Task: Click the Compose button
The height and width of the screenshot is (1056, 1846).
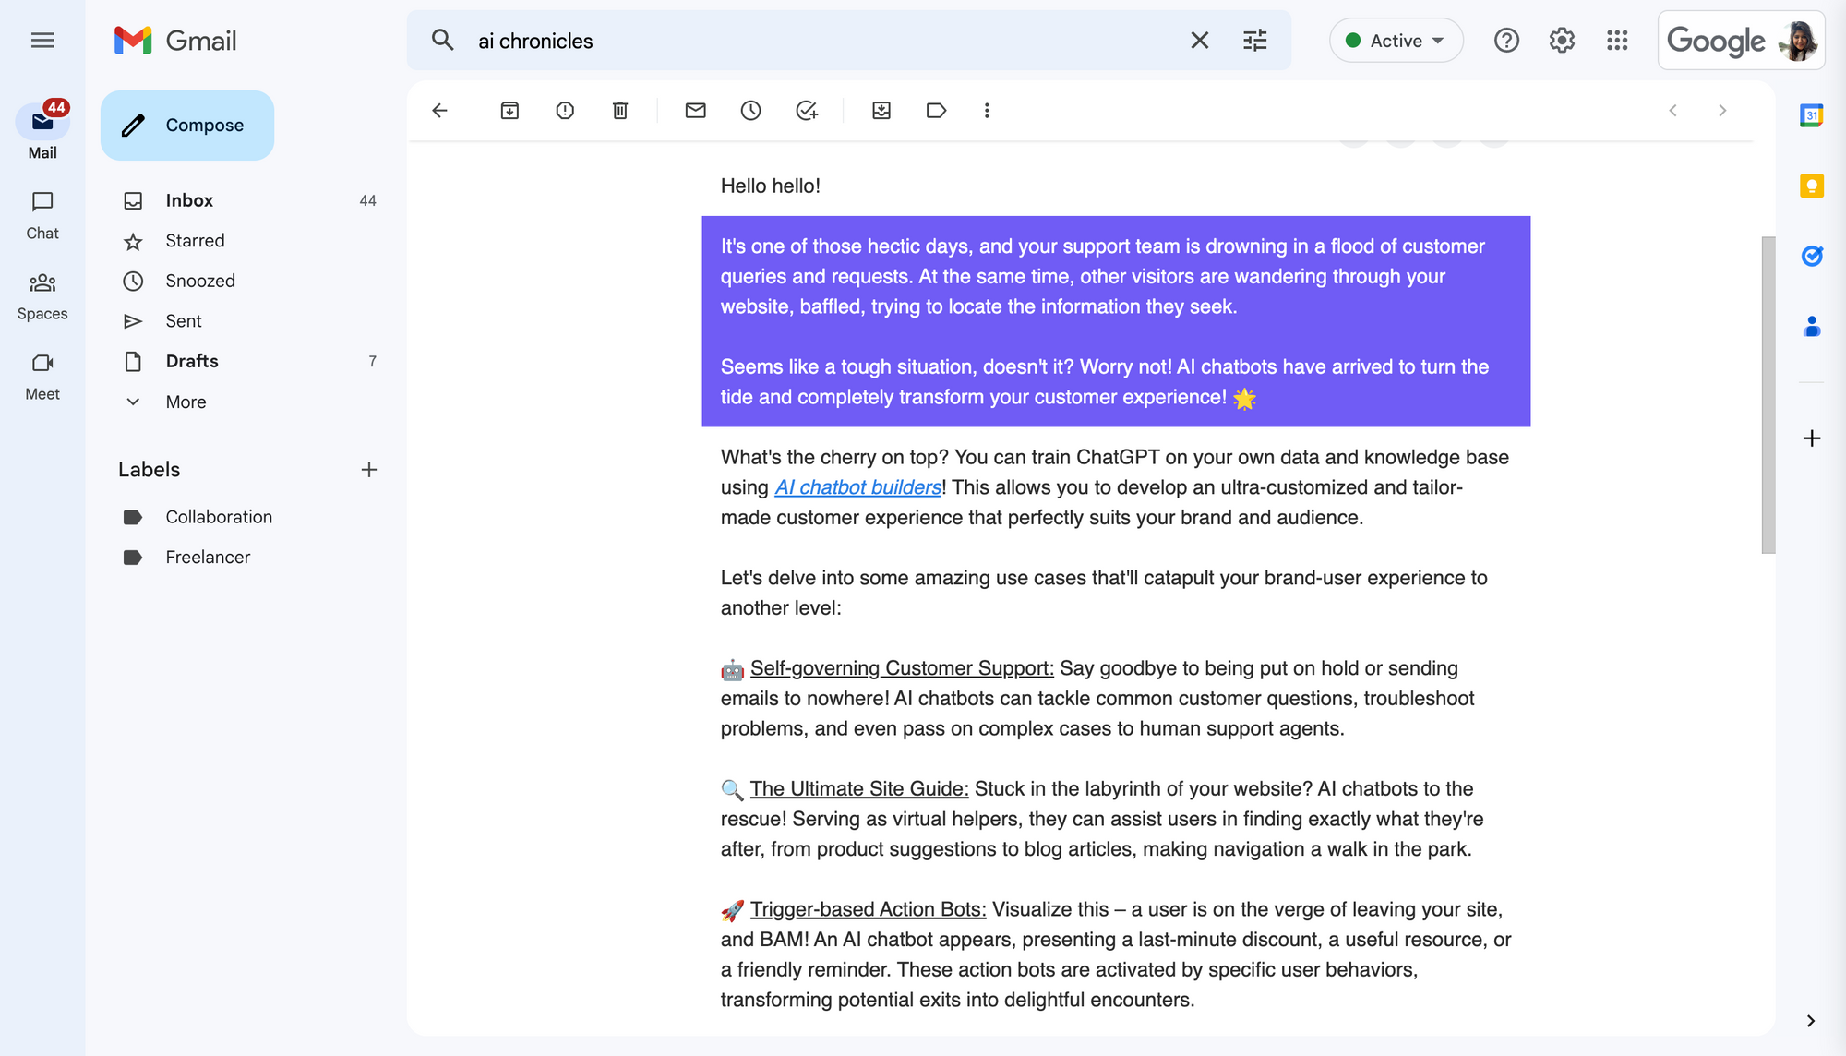Action: pyautogui.click(x=186, y=125)
